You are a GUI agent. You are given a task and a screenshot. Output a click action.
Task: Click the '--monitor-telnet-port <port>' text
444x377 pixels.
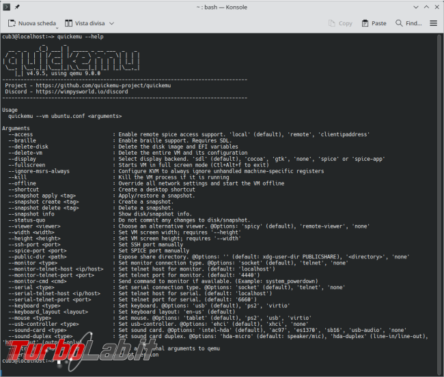coord(51,275)
